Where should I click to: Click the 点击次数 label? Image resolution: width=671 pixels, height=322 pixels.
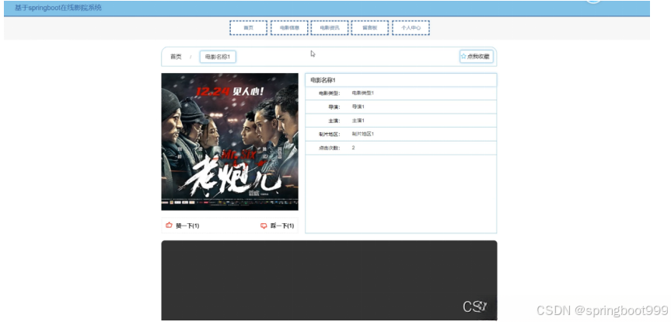click(x=330, y=148)
